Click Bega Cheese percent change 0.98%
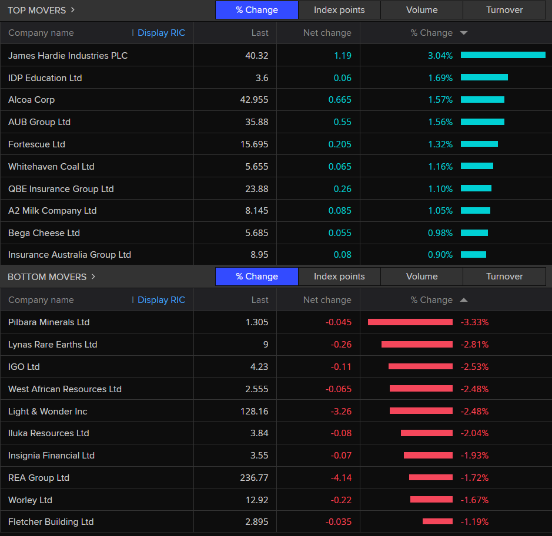This screenshot has height=536, width=552. tap(440, 232)
